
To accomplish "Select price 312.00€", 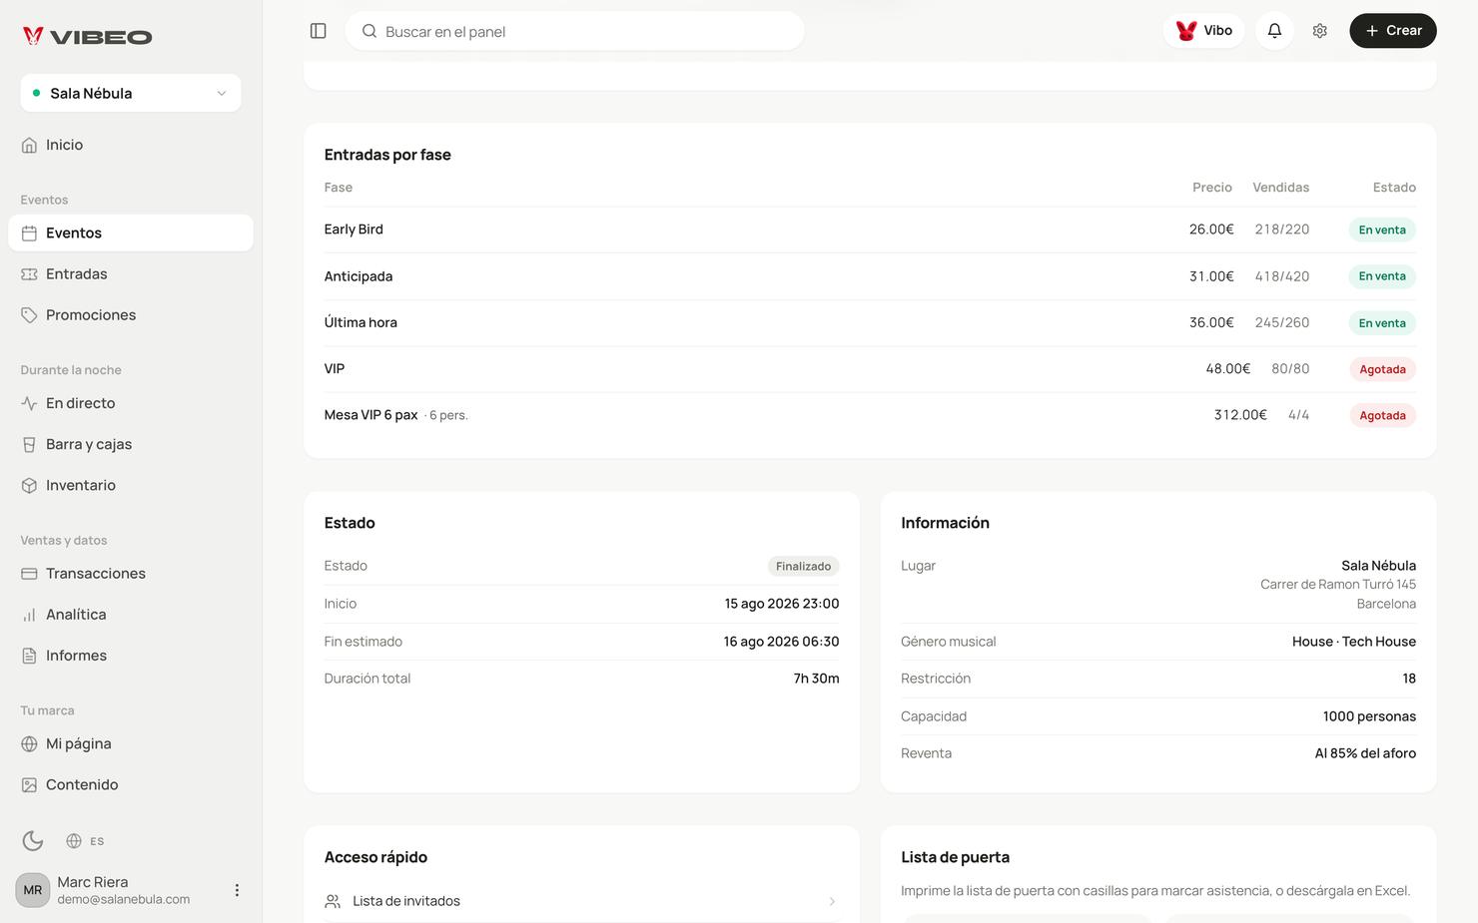I will [1240, 415].
